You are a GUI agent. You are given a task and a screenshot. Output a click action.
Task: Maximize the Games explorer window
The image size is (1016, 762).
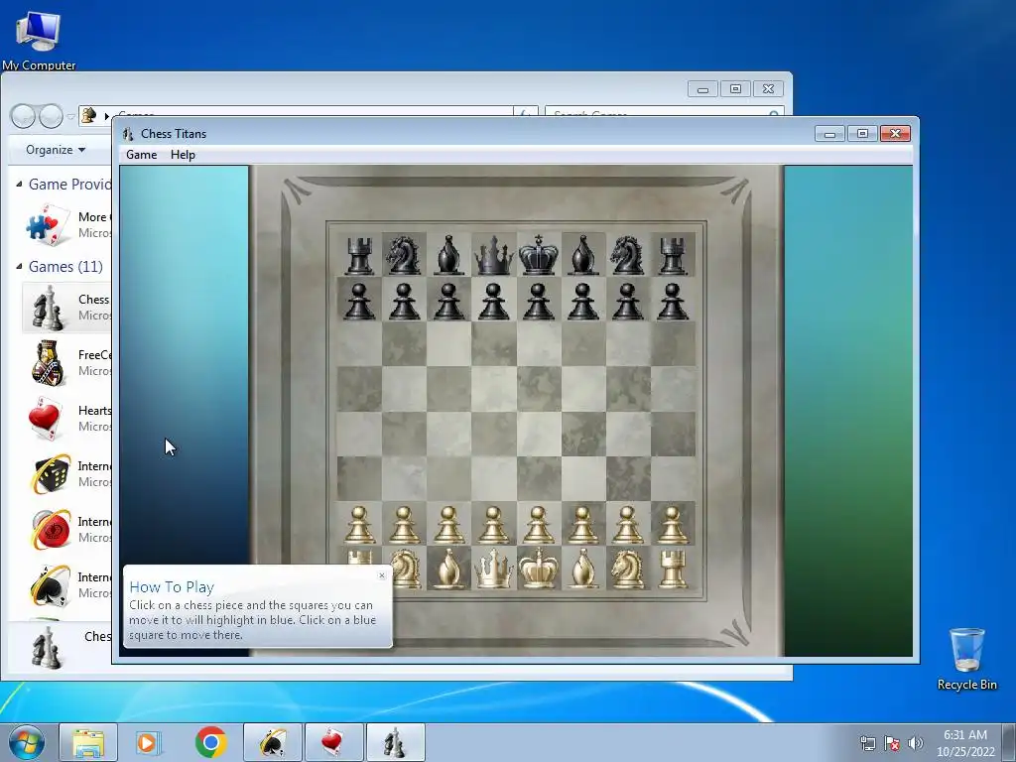point(735,88)
